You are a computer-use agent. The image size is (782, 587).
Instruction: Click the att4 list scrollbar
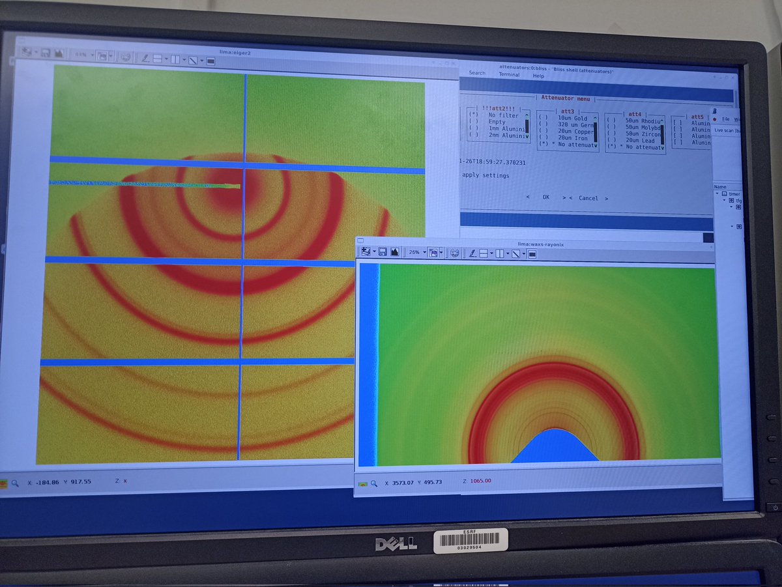(662, 134)
